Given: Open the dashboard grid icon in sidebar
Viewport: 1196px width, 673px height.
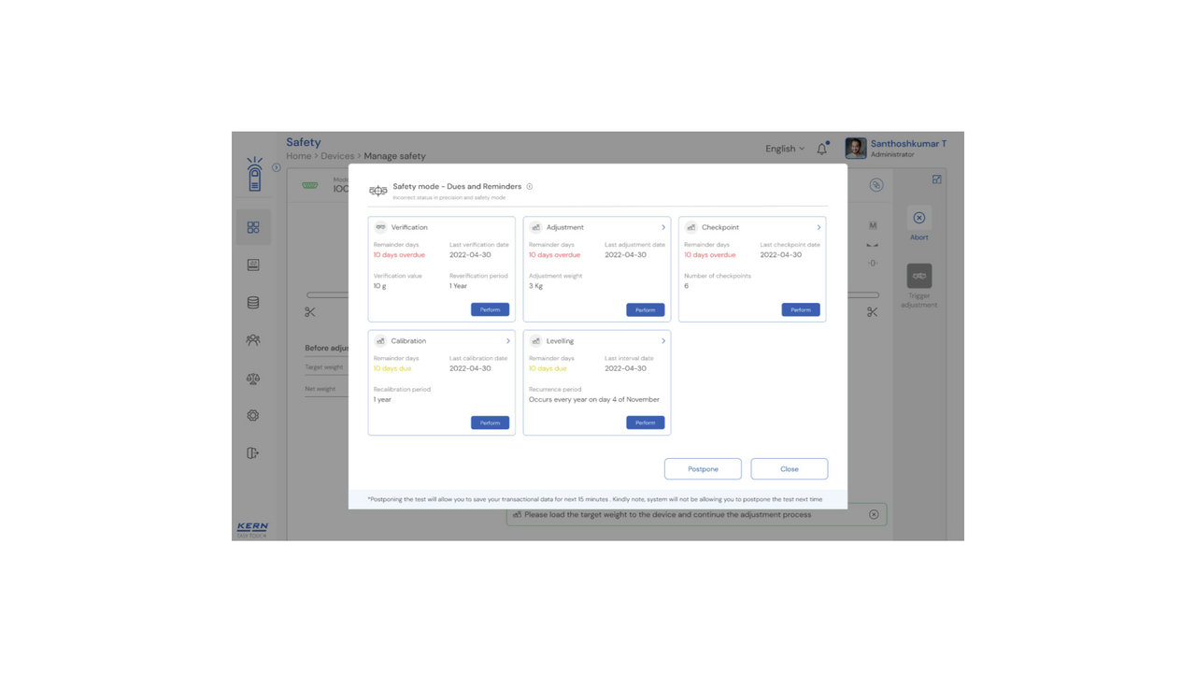Looking at the screenshot, I should tap(253, 227).
